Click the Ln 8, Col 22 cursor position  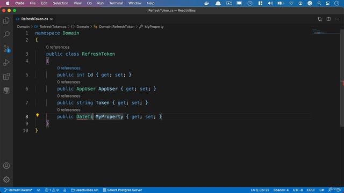tap(260, 190)
